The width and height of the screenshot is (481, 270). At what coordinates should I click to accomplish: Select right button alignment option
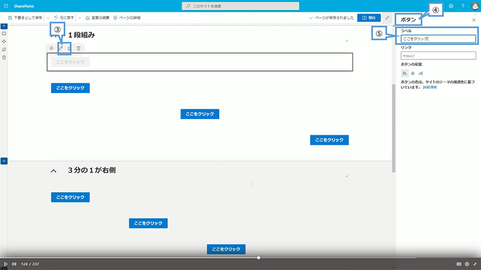click(x=420, y=73)
